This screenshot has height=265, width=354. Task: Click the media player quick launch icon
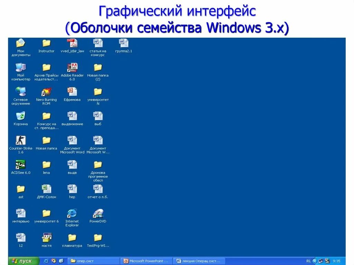(x=54, y=261)
